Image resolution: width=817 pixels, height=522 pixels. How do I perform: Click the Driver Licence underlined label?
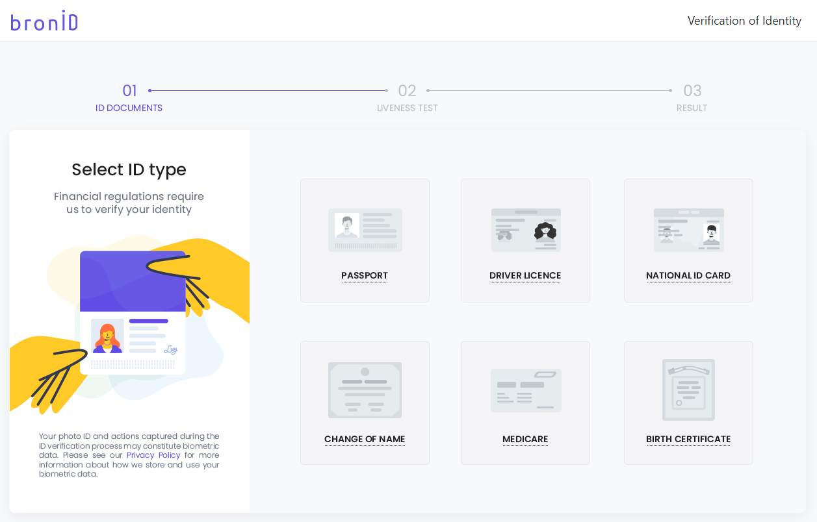[x=525, y=275]
